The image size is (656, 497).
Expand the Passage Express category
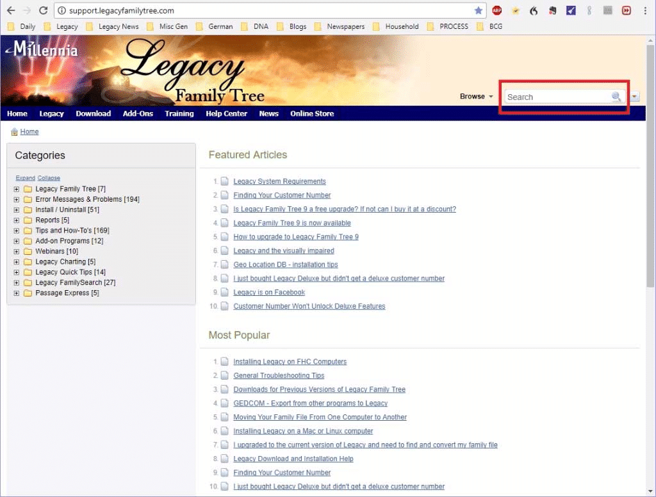click(16, 293)
